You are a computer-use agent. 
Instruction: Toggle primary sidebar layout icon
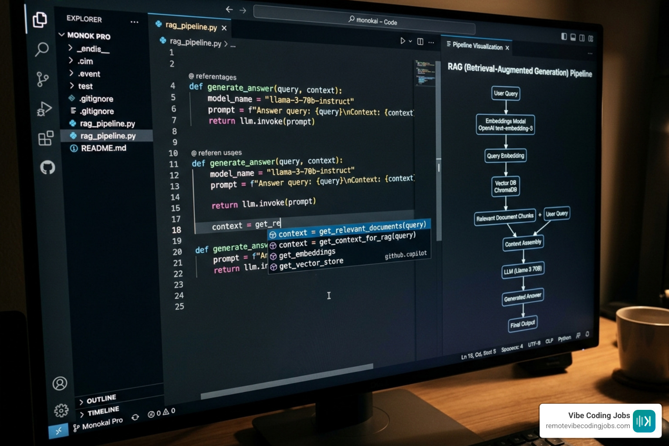click(x=564, y=37)
